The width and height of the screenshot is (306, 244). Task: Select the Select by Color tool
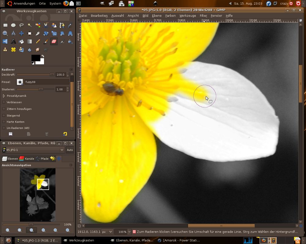tap(38, 25)
